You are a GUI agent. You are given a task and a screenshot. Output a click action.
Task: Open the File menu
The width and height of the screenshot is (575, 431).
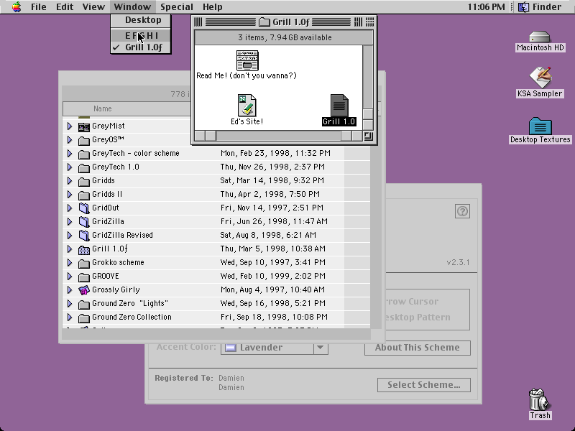pos(39,6)
